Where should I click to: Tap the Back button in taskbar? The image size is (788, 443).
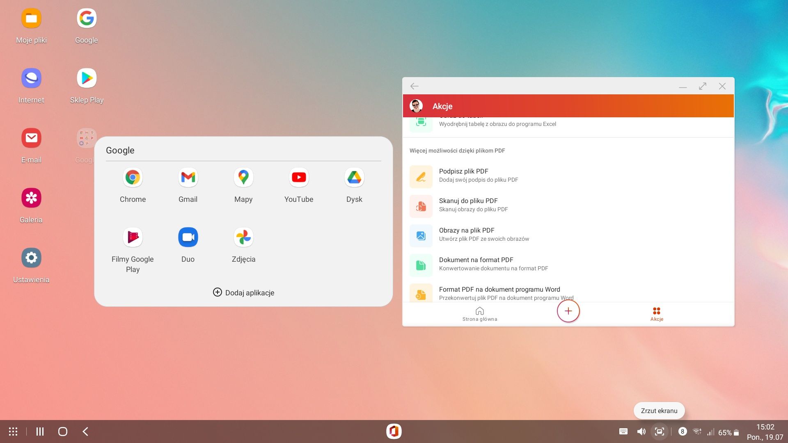pos(85,432)
